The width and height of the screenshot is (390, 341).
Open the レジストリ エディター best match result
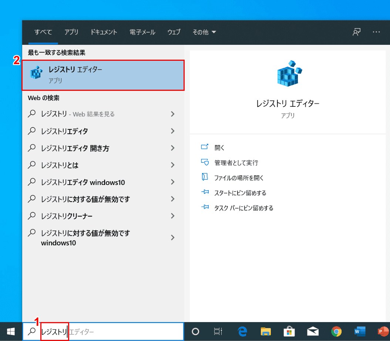pyautogui.click(x=103, y=75)
